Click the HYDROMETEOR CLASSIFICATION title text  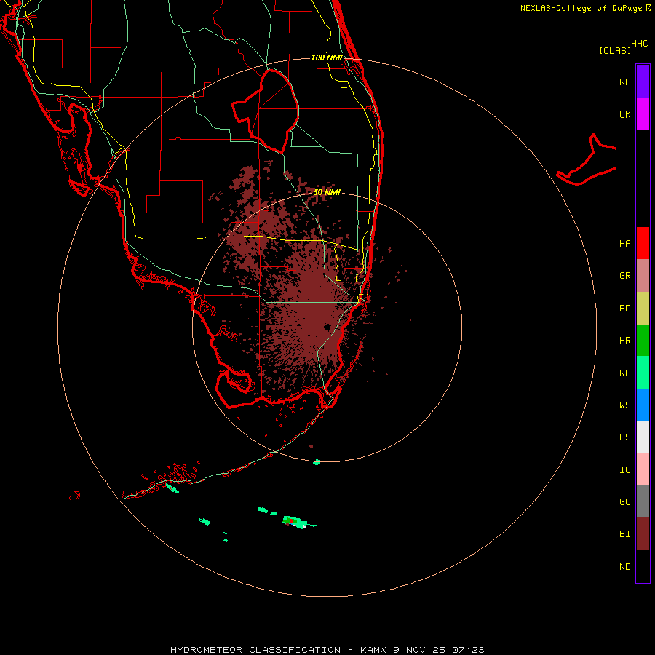[x=255, y=650]
